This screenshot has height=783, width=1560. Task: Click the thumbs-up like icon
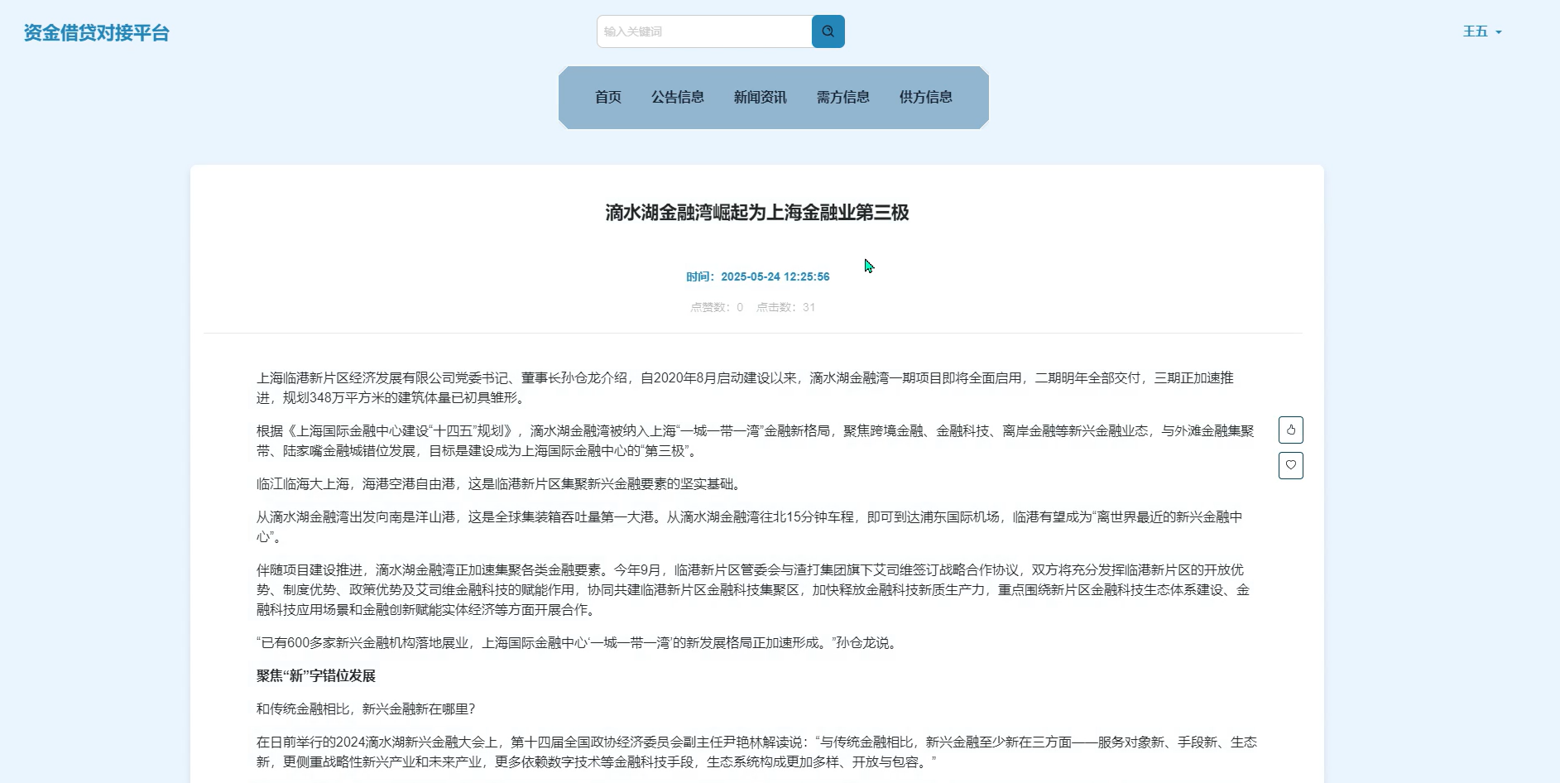click(x=1291, y=430)
